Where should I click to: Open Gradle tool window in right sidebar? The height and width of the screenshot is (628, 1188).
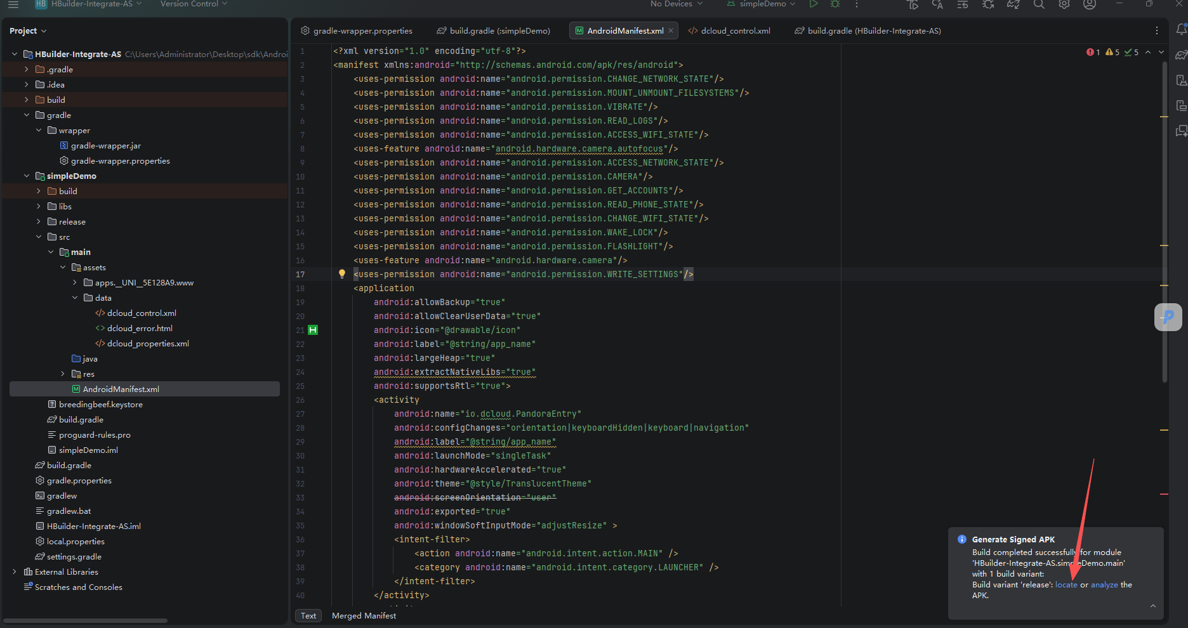coord(1181,55)
